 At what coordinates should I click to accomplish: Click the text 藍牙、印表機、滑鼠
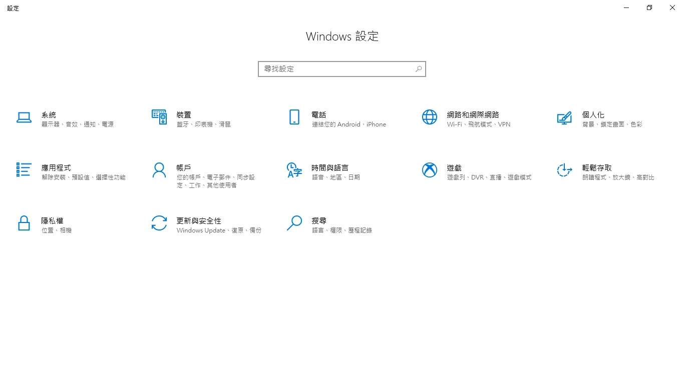204,124
